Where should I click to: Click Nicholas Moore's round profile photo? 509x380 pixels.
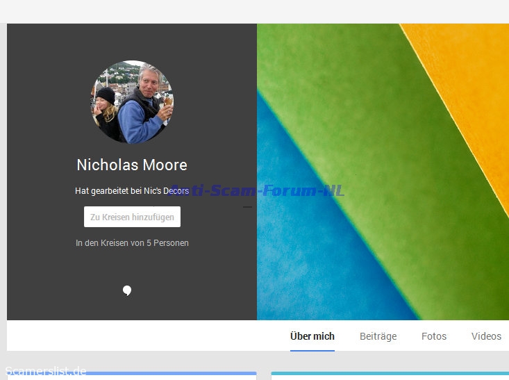click(x=132, y=102)
